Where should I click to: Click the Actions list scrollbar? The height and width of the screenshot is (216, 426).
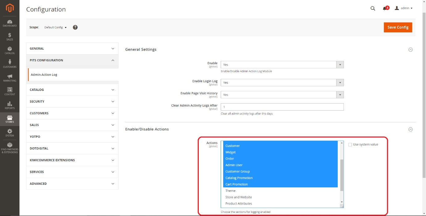tap(341, 176)
